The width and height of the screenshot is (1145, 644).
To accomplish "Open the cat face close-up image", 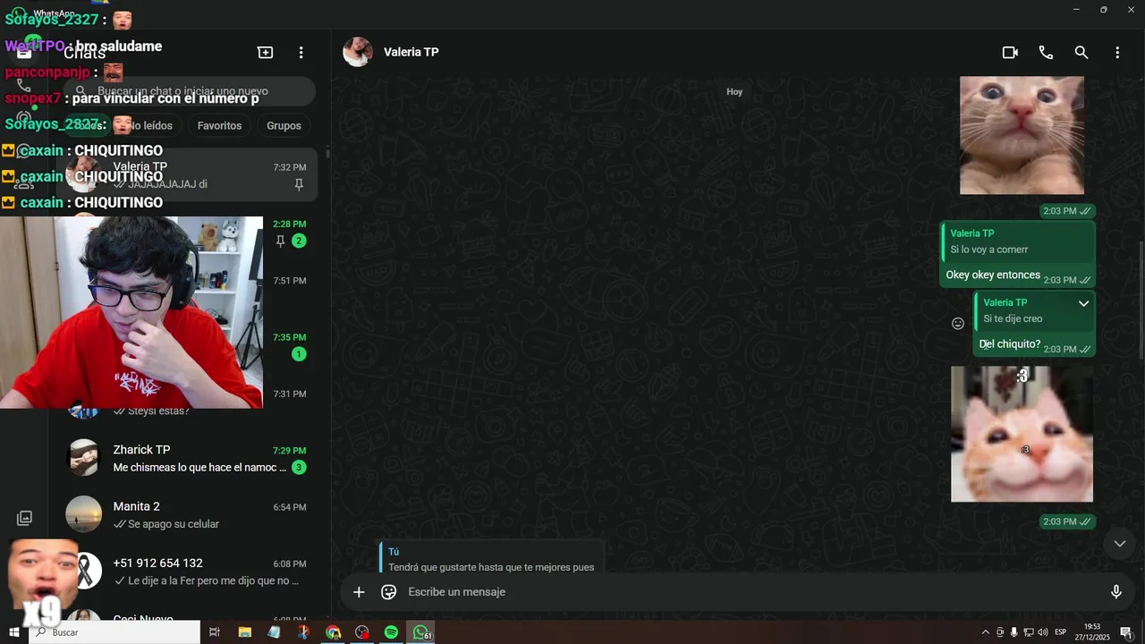I will [x=1022, y=135].
